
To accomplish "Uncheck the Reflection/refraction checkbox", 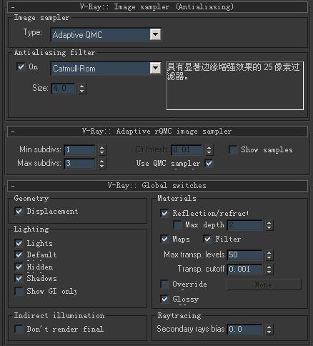I will point(164,213).
